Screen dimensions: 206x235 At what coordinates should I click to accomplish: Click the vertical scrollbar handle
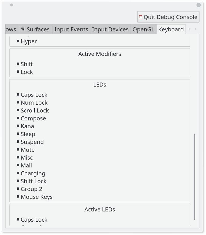194,177
